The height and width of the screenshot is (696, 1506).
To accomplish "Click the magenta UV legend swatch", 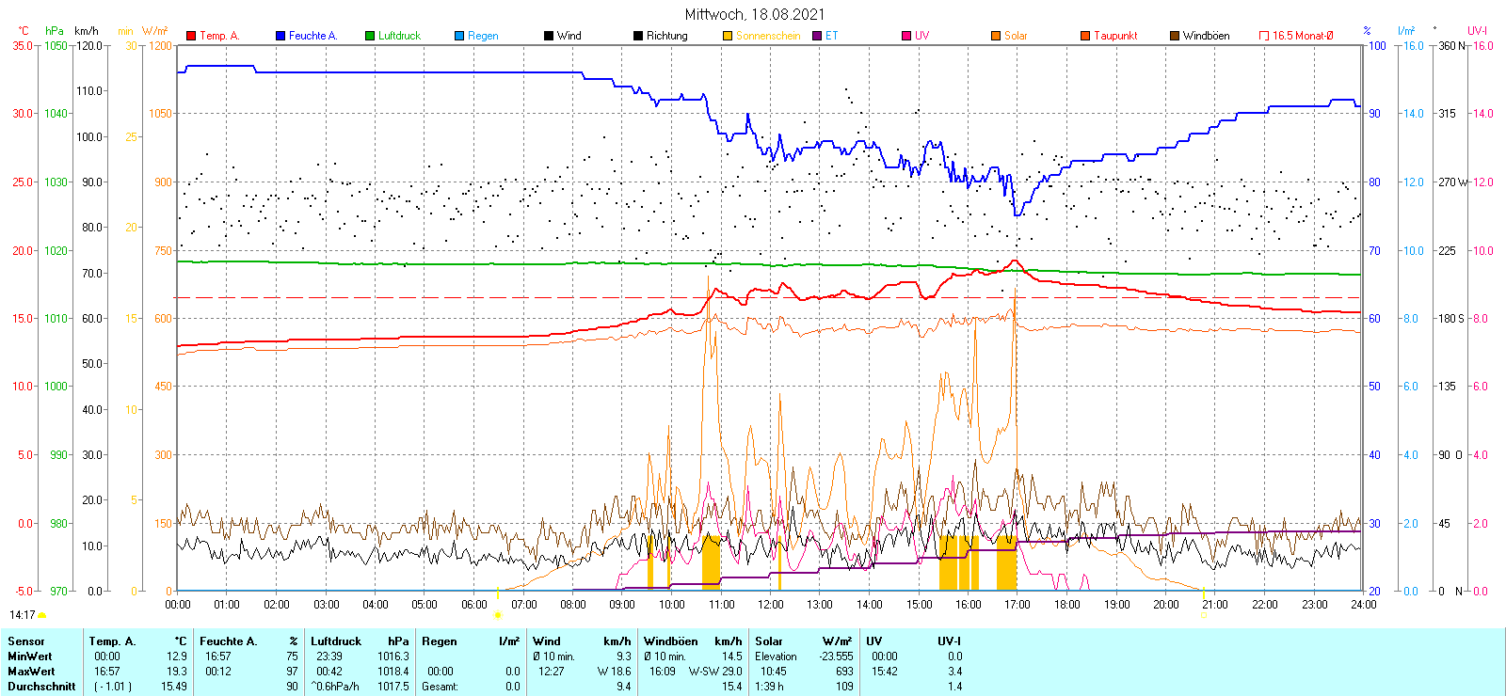I will [906, 36].
